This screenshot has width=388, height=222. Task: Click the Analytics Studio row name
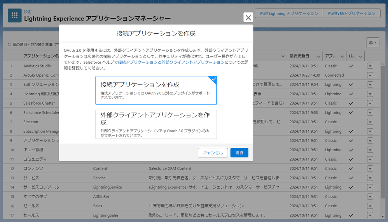pos(37,66)
